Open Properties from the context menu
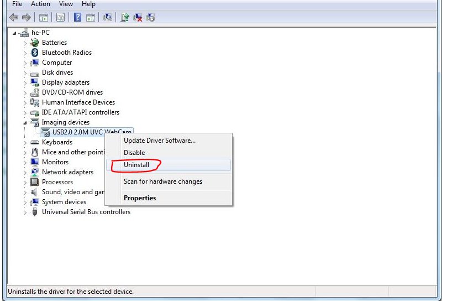 pyautogui.click(x=140, y=198)
